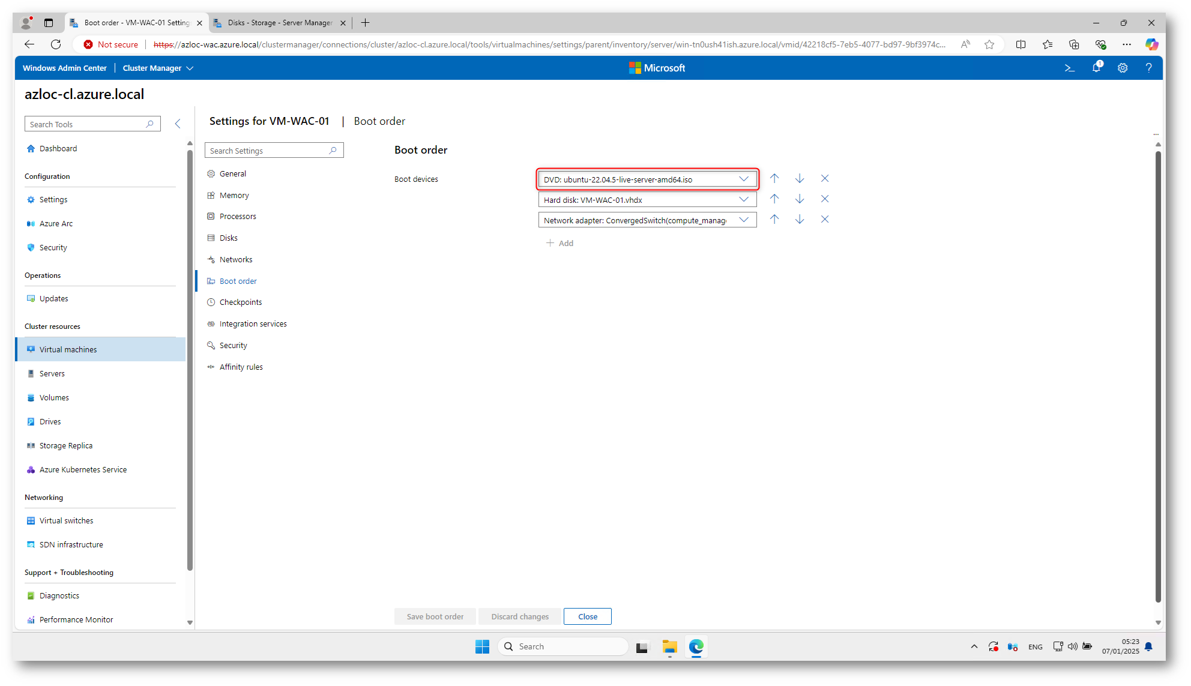Go back in the browser
The height and width of the screenshot is (686, 1191).
click(29, 44)
